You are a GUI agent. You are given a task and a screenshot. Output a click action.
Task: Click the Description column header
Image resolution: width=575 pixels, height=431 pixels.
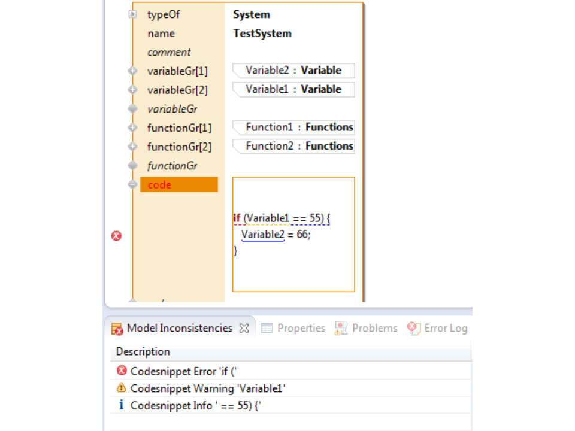pyautogui.click(x=143, y=351)
